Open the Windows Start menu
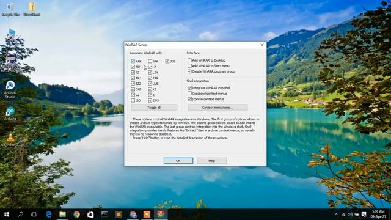Screen dimensions: 391x220 7,215
